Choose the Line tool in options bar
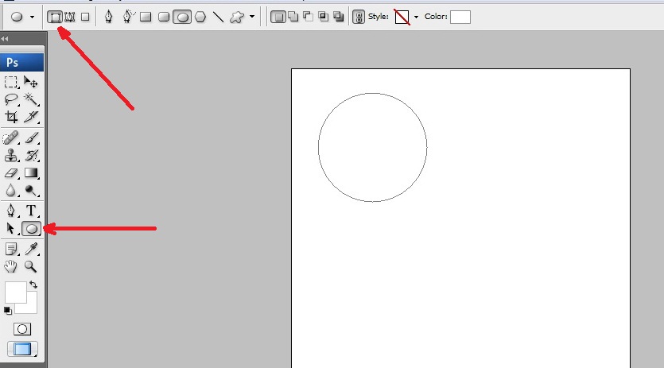The height and width of the screenshot is (368, 664). pyautogui.click(x=218, y=17)
